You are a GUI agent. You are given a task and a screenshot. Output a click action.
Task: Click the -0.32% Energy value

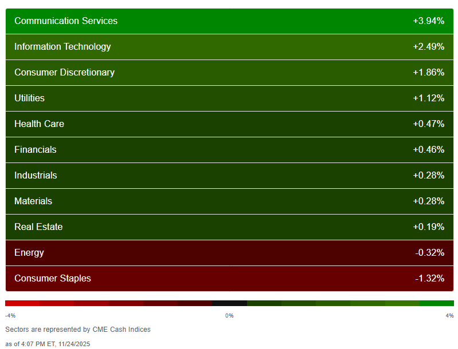tap(430, 252)
